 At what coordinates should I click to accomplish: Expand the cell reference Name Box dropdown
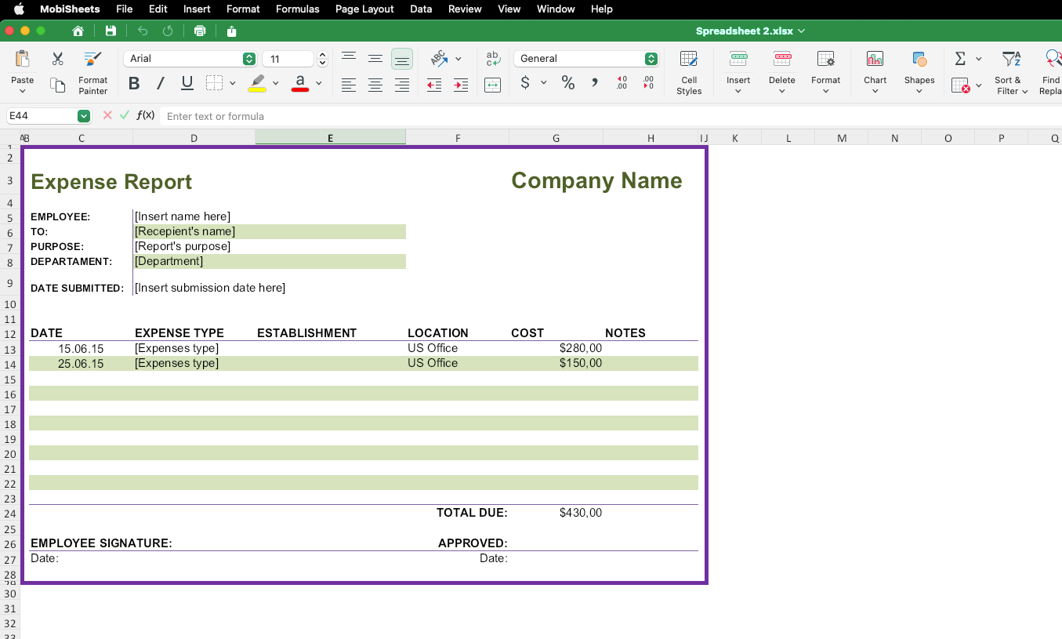tap(84, 116)
